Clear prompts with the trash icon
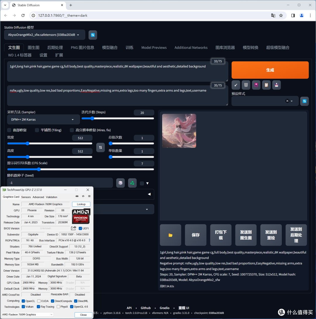Image resolution: width=316 pixels, height=319 pixels. point(246,85)
